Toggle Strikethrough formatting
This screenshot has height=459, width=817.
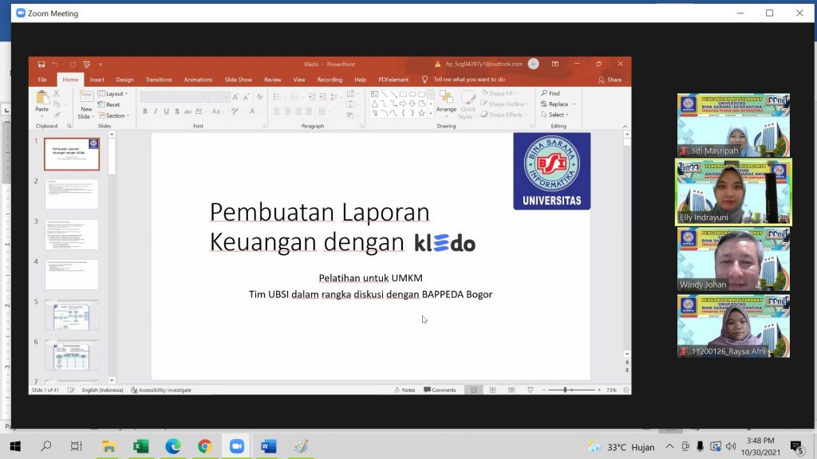187,112
